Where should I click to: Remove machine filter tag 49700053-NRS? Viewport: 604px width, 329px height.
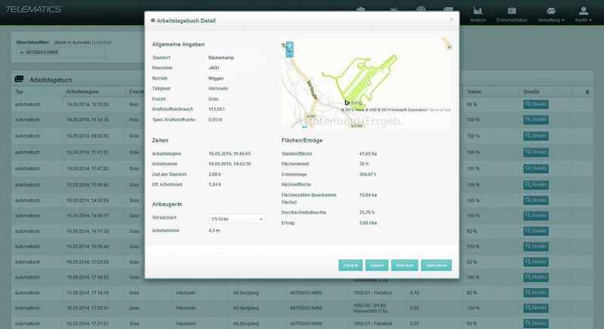(x=22, y=53)
